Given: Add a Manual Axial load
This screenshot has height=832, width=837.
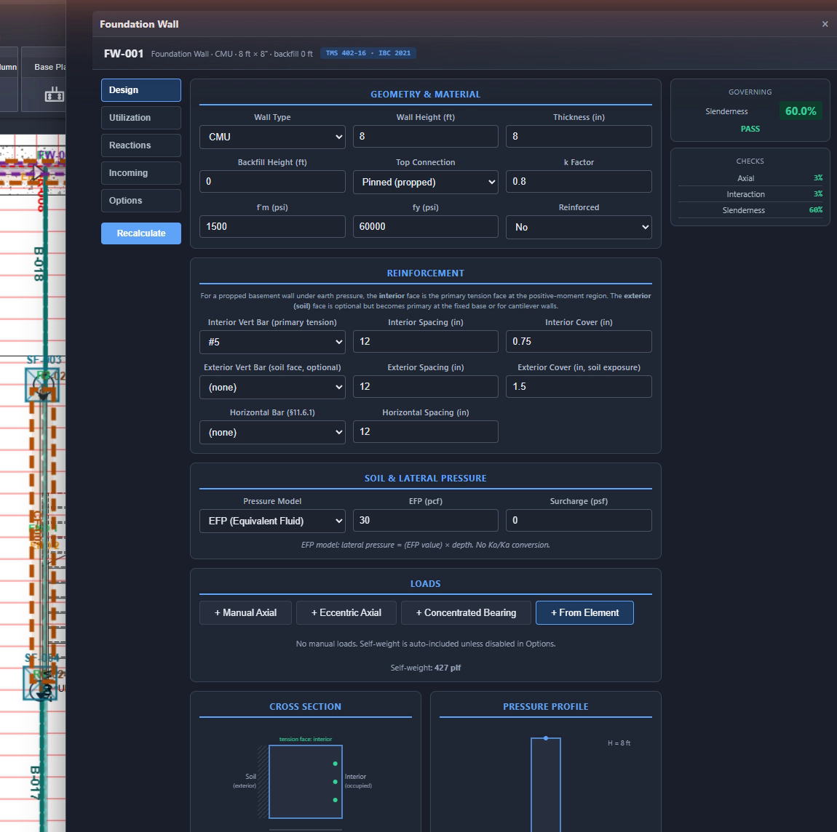Looking at the screenshot, I should (245, 613).
